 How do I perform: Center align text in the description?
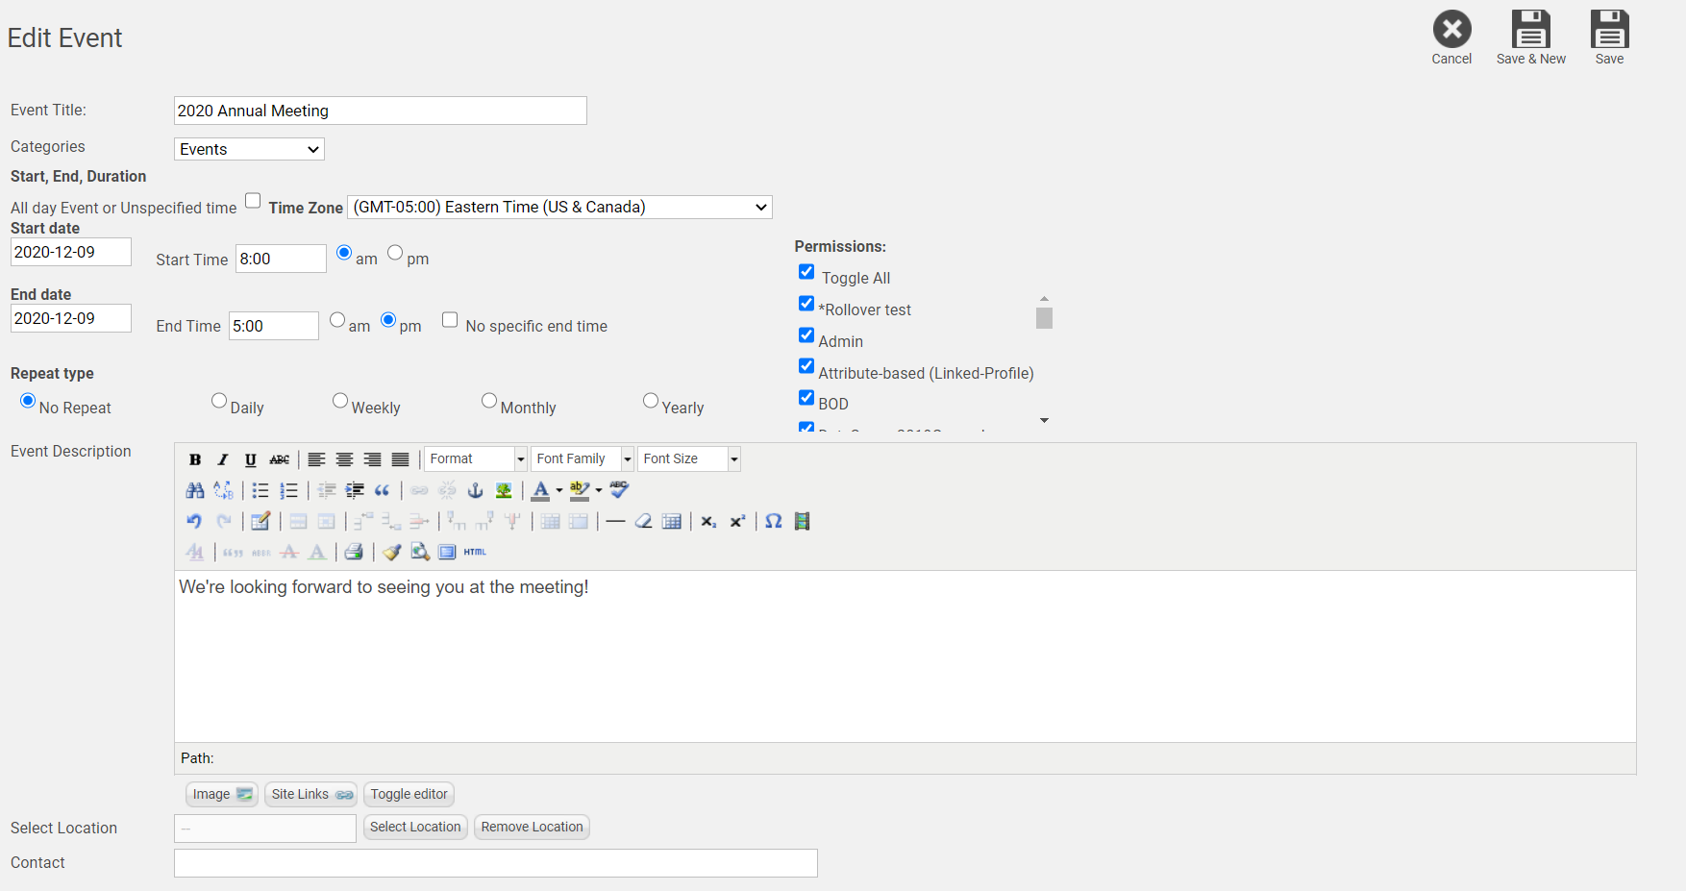(344, 459)
